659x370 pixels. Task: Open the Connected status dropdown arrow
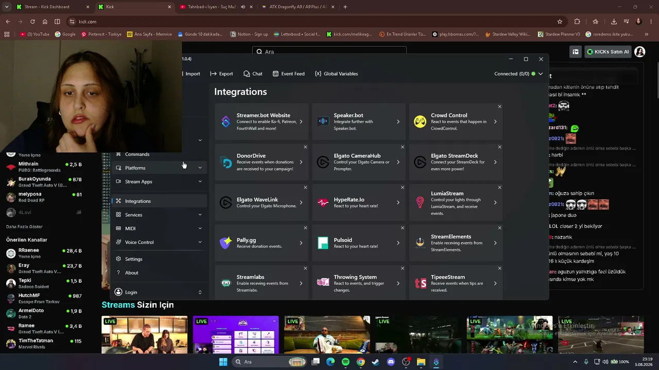[541, 73]
